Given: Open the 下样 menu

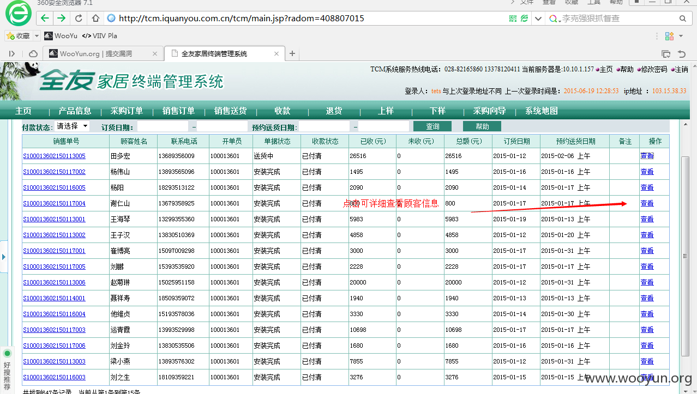Looking at the screenshot, I should click(x=437, y=111).
